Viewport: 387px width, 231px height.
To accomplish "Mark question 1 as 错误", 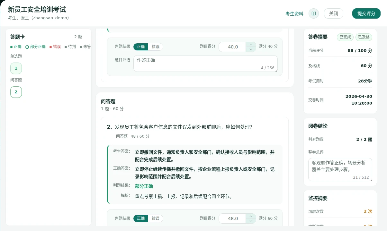I will point(156,47).
